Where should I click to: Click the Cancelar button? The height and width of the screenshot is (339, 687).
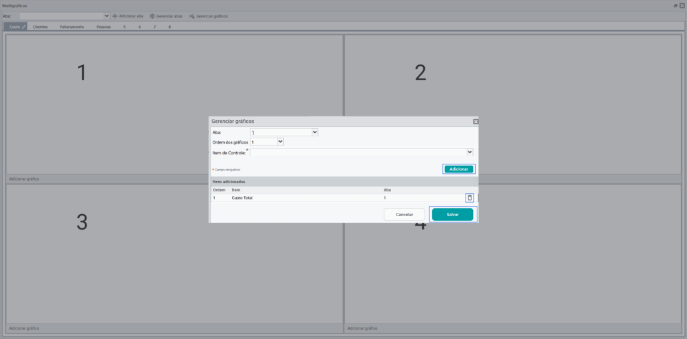405,214
